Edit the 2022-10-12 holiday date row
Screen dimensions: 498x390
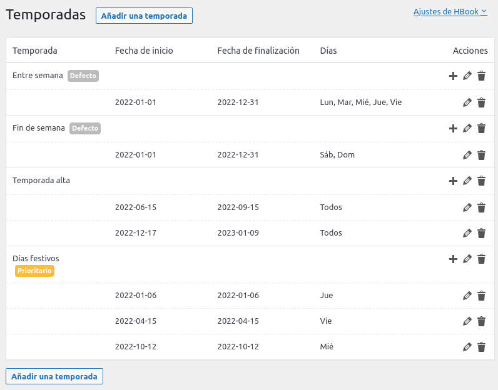(467, 347)
